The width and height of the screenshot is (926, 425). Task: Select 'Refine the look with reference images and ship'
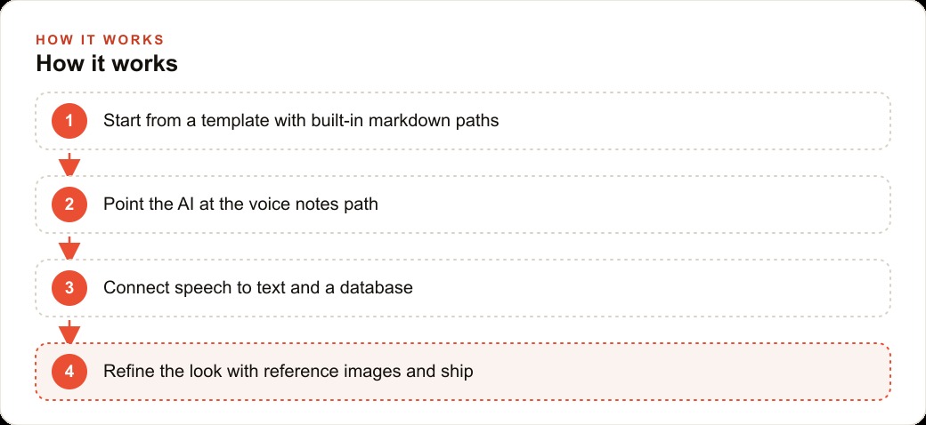point(288,372)
